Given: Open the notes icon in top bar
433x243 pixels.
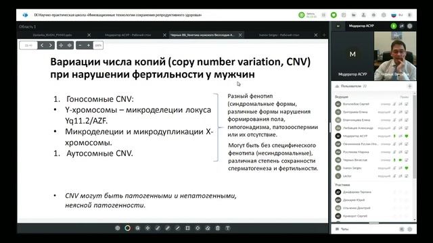Looking at the screenshot, I should pos(344,15).
